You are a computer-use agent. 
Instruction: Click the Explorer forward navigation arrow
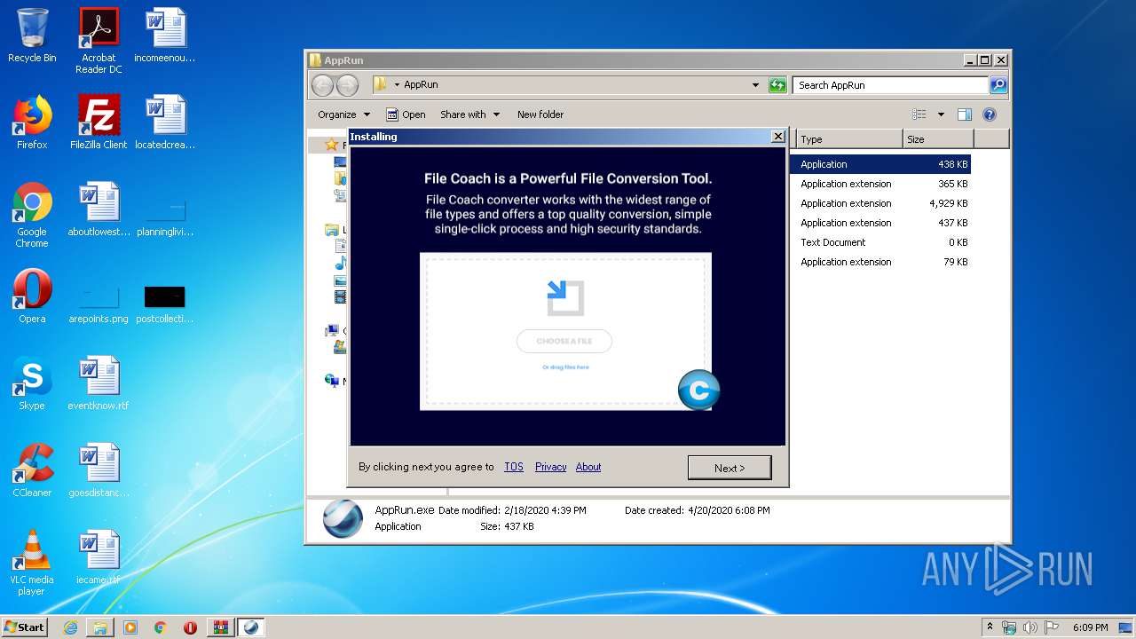tap(347, 85)
